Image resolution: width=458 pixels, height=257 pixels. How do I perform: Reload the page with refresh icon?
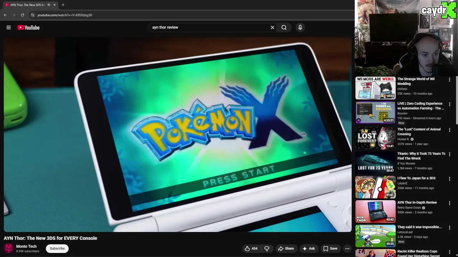[x=22, y=15]
